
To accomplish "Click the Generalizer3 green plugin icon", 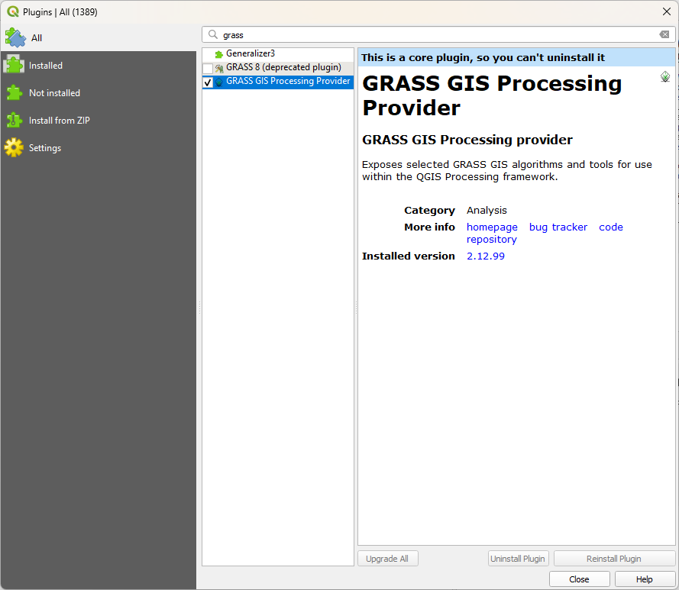I will pos(219,54).
